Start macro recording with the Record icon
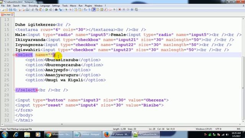Image resolution: width=245 pixels, height=138 pixels. (x=119, y=10)
